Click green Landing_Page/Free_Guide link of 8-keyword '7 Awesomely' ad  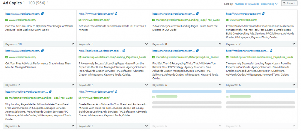tap(188, 20)
